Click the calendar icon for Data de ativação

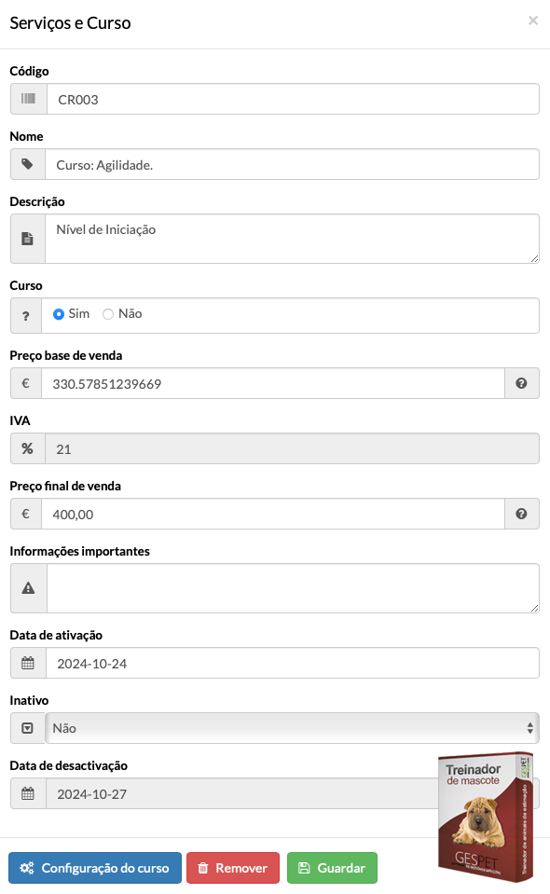[x=27, y=663]
